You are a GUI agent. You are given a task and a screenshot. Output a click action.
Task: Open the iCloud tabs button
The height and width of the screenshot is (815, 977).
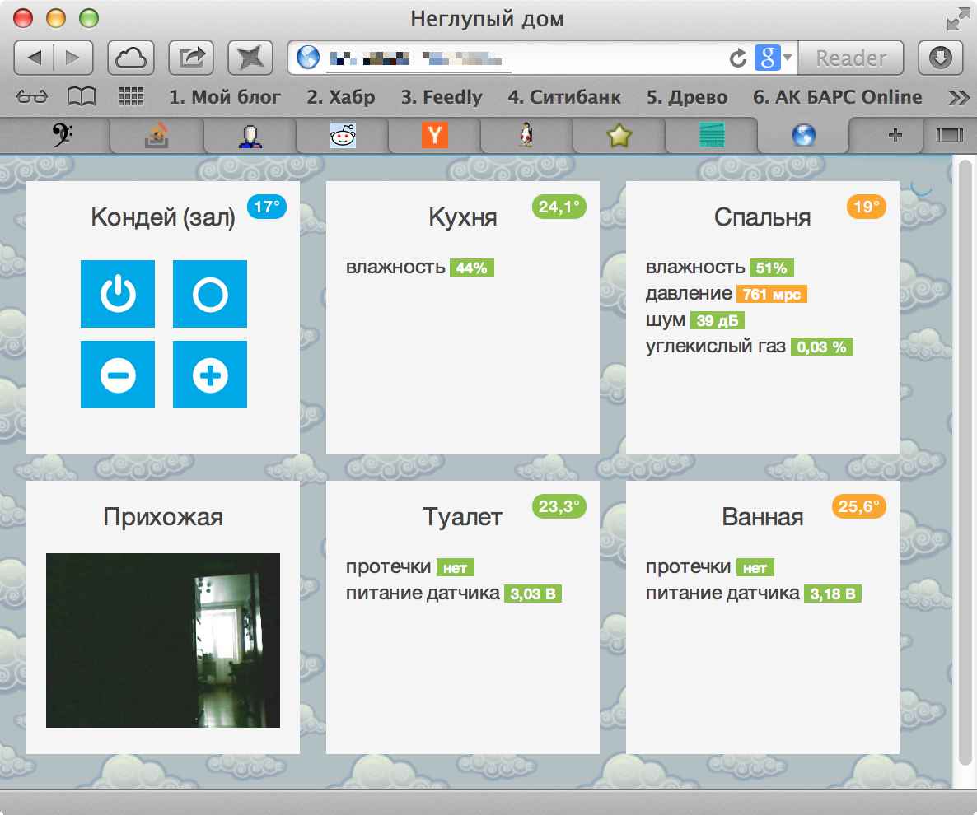click(x=131, y=58)
